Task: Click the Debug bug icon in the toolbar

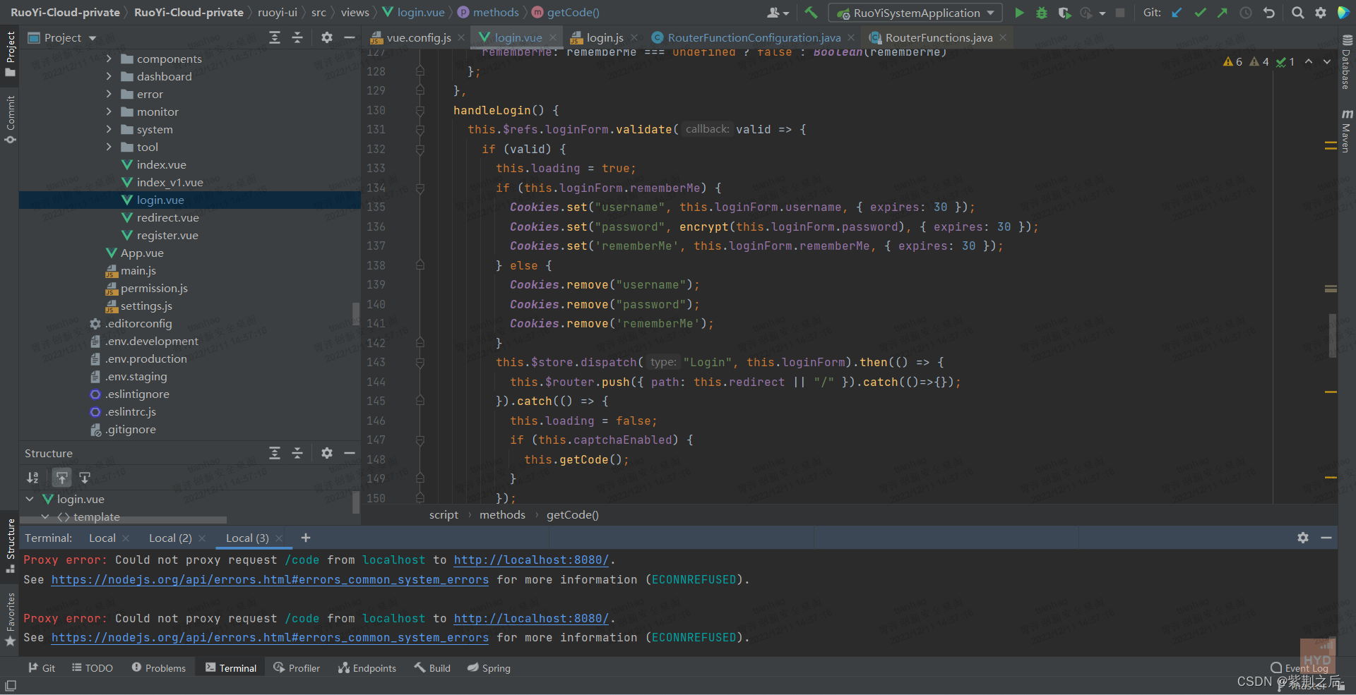Action: (x=1041, y=13)
